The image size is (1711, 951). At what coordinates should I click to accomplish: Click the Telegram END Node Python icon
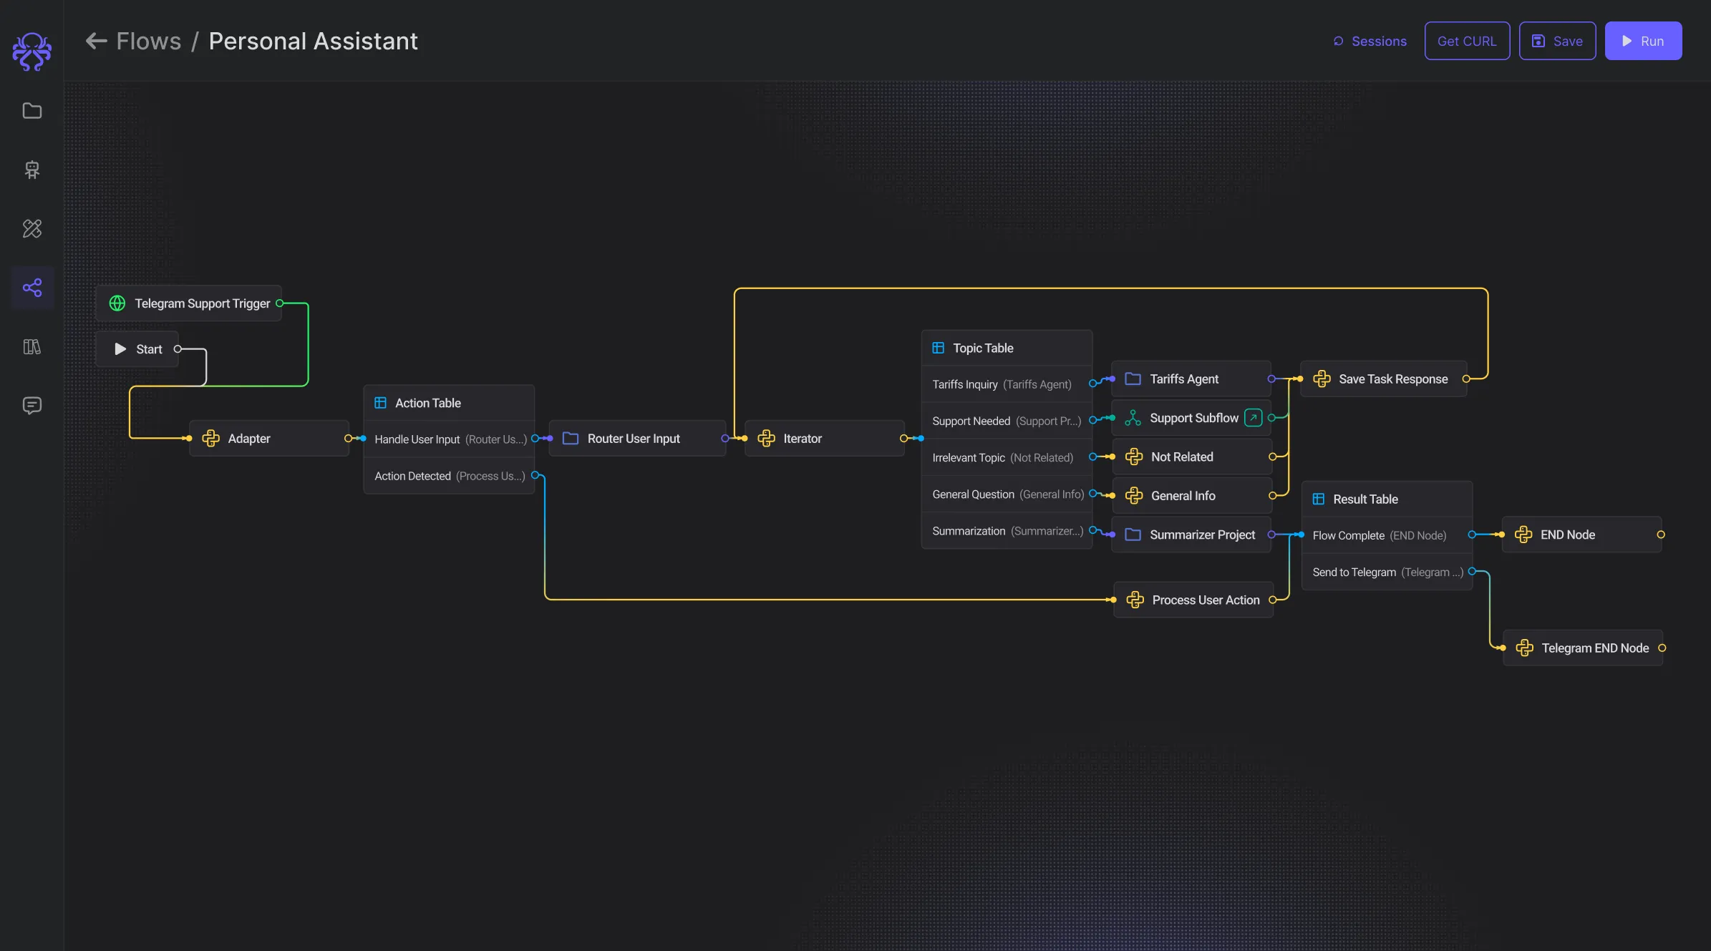coord(1524,648)
